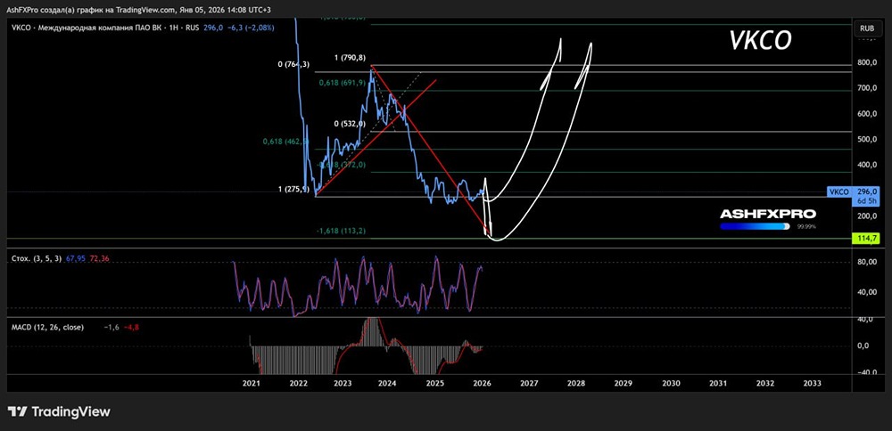
Task: Click the 2032 time axis label
Action: [765, 383]
